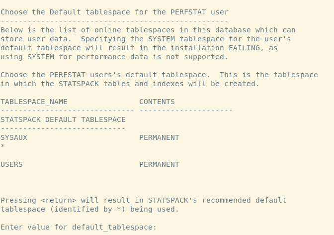Click the SYSAUX tablespace name
This screenshot has width=334, height=235.
pos(14,137)
